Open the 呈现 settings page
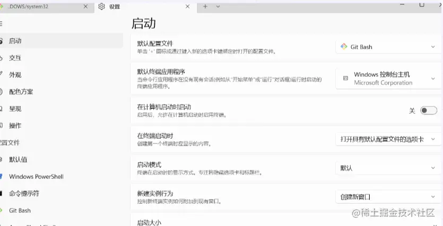Image resolution: width=443 pixels, height=226 pixels. (62, 109)
